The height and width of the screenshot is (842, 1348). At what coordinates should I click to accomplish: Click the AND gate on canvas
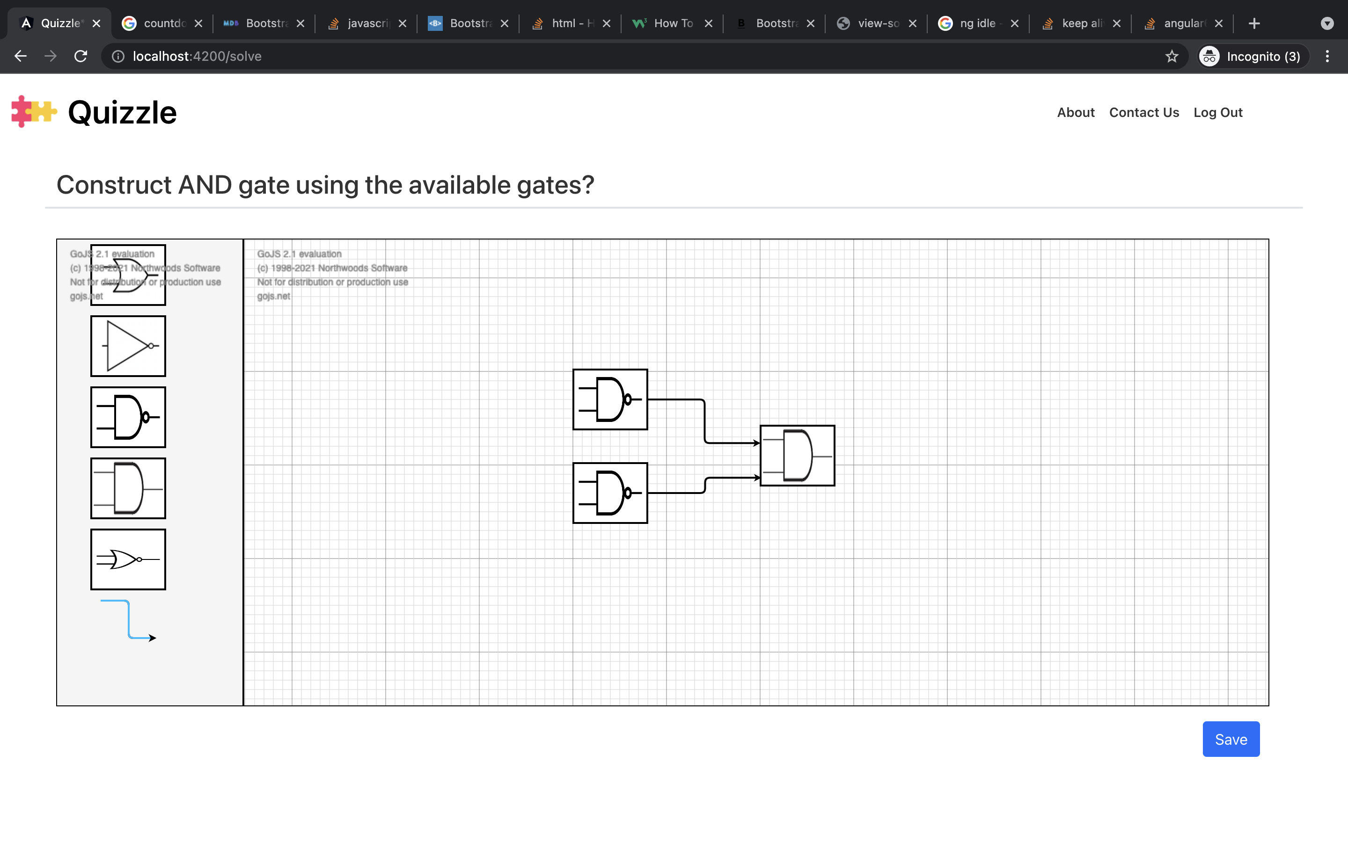(x=797, y=456)
